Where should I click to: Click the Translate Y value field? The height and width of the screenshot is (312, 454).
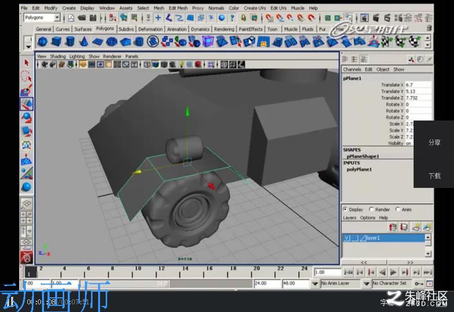pos(418,91)
